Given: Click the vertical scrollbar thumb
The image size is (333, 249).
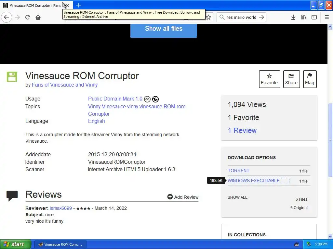Looking at the screenshot, I should (x=330, y=140).
